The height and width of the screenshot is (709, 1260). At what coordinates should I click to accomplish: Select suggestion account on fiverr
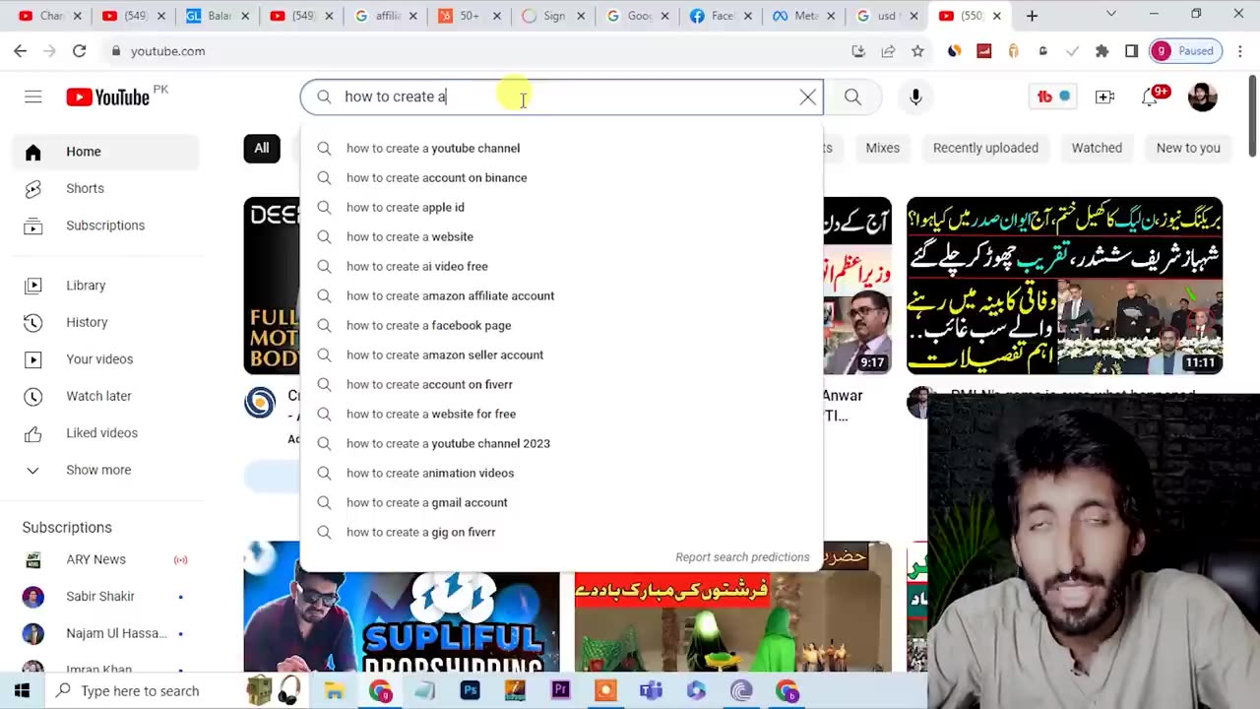(x=561, y=384)
